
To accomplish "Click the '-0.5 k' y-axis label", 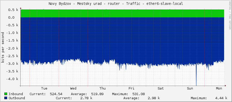I will click(12, 25).
